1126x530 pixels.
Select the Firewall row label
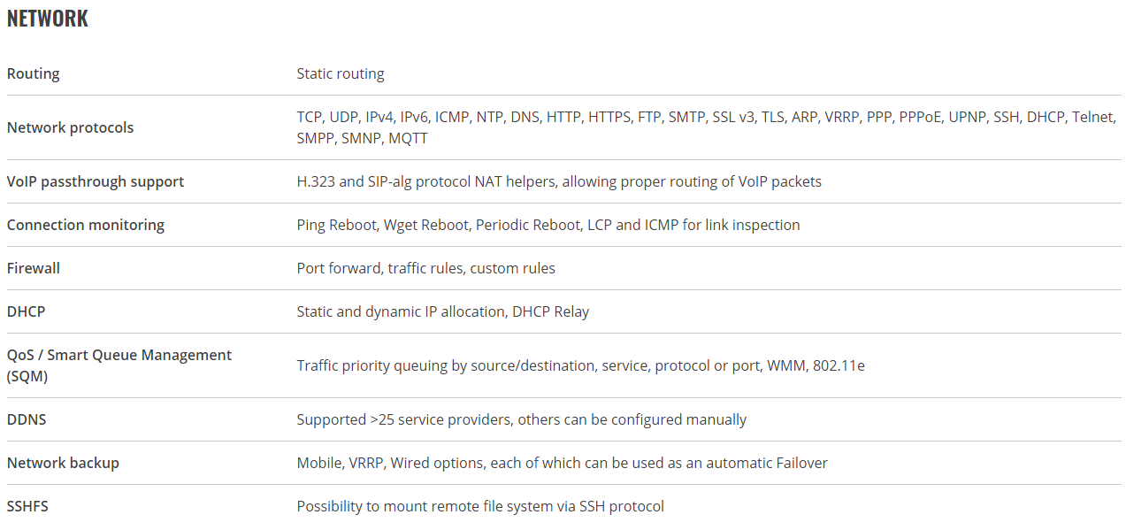(x=34, y=268)
